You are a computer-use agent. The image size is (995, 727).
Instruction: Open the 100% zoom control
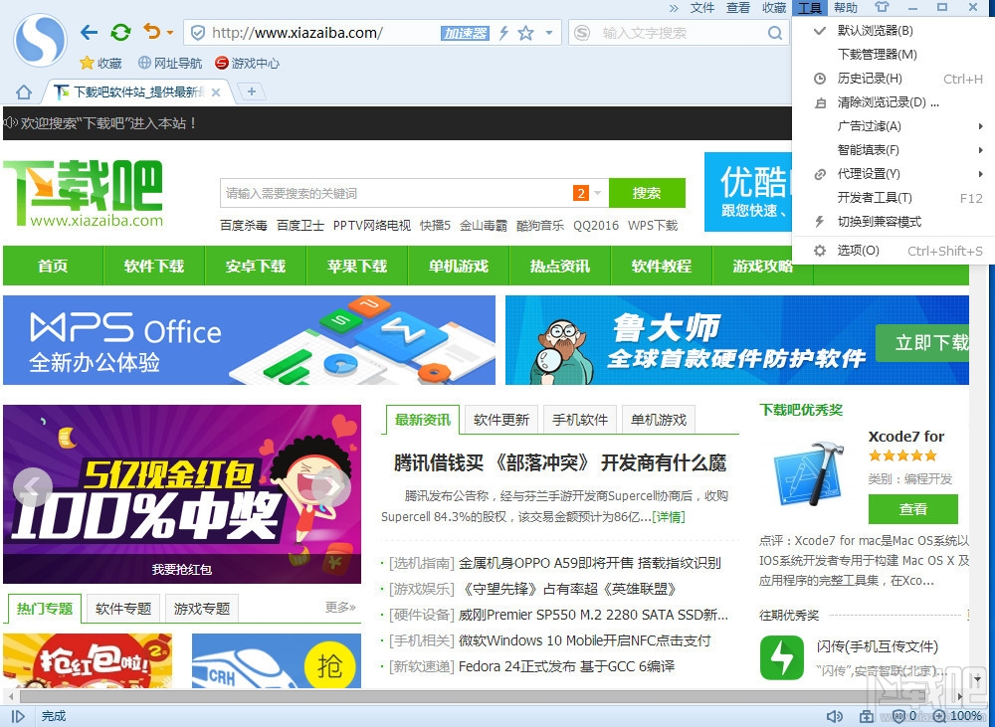point(958,716)
